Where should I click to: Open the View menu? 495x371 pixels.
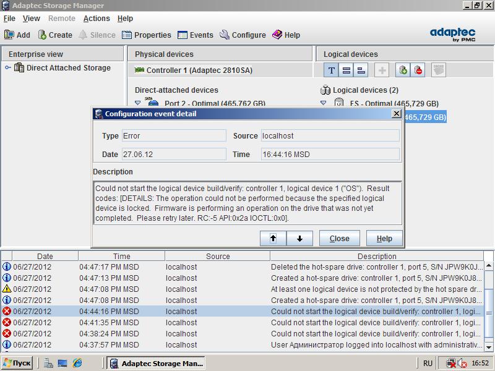click(x=31, y=19)
